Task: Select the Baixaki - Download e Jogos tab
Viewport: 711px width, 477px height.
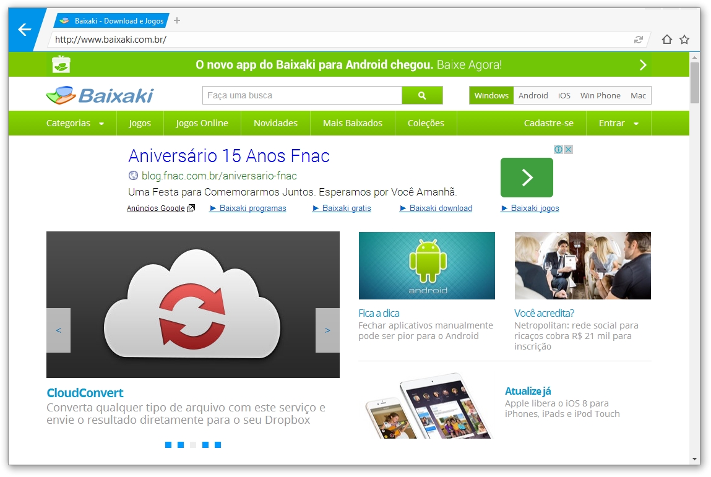Action: (x=111, y=21)
